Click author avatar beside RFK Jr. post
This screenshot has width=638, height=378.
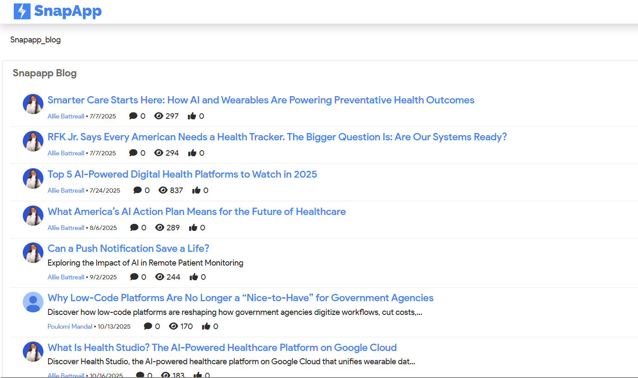pyautogui.click(x=33, y=141)
